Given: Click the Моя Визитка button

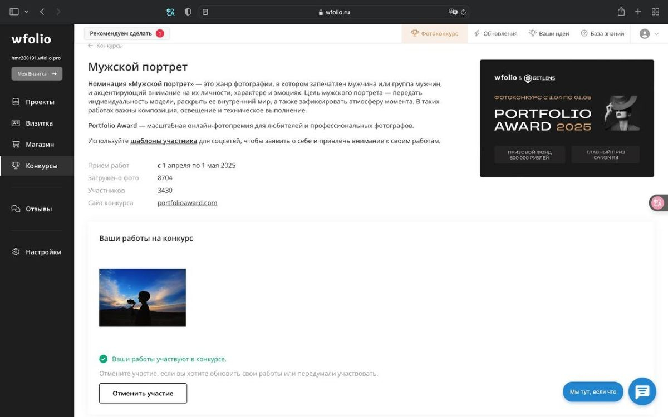Looking at the screenshot, I should click(x=37, y=73).
